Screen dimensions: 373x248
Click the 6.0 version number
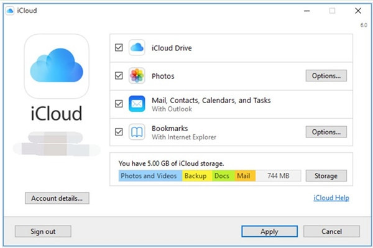(x=364, y=25)
